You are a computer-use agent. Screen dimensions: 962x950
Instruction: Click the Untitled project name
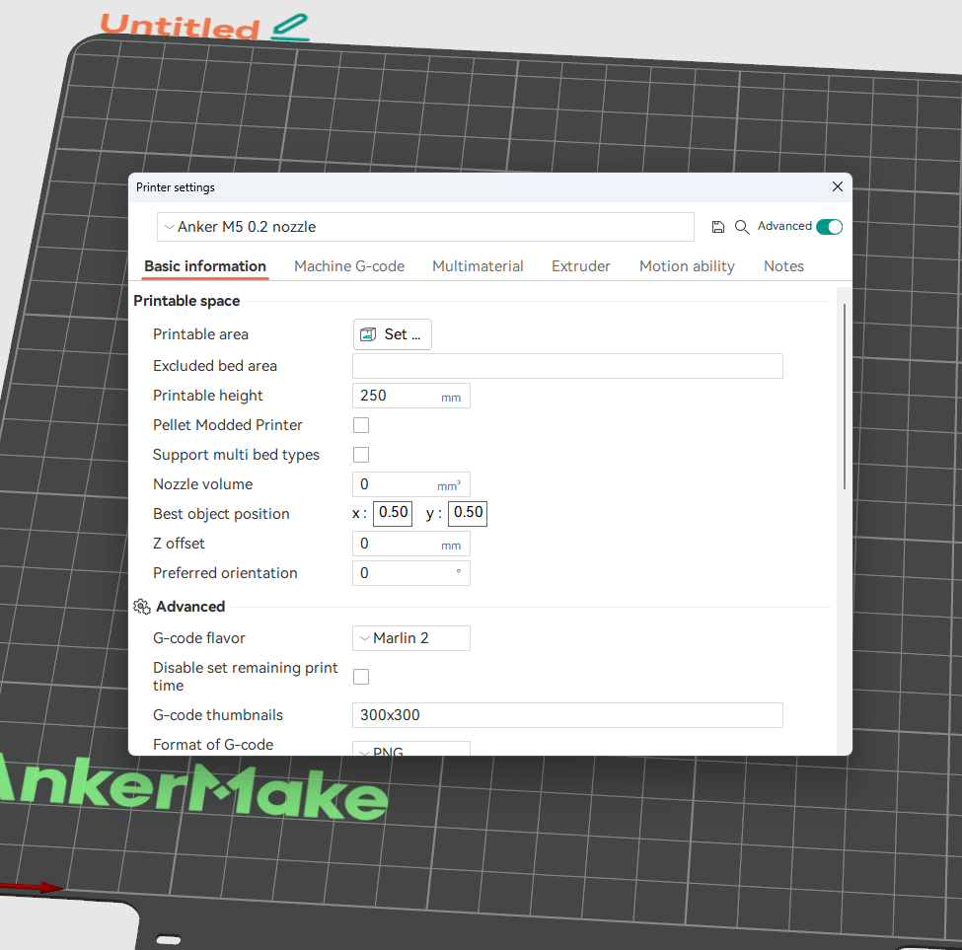point(180,27)
